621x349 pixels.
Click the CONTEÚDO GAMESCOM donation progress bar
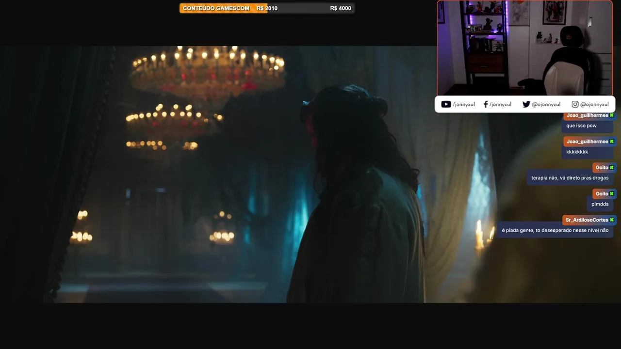[267, 8]
